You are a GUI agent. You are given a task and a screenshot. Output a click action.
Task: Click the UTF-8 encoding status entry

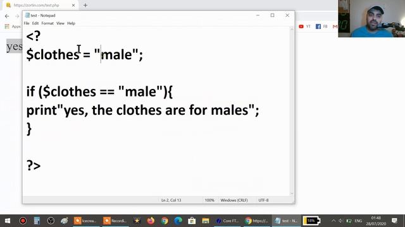tap(263, 200)
